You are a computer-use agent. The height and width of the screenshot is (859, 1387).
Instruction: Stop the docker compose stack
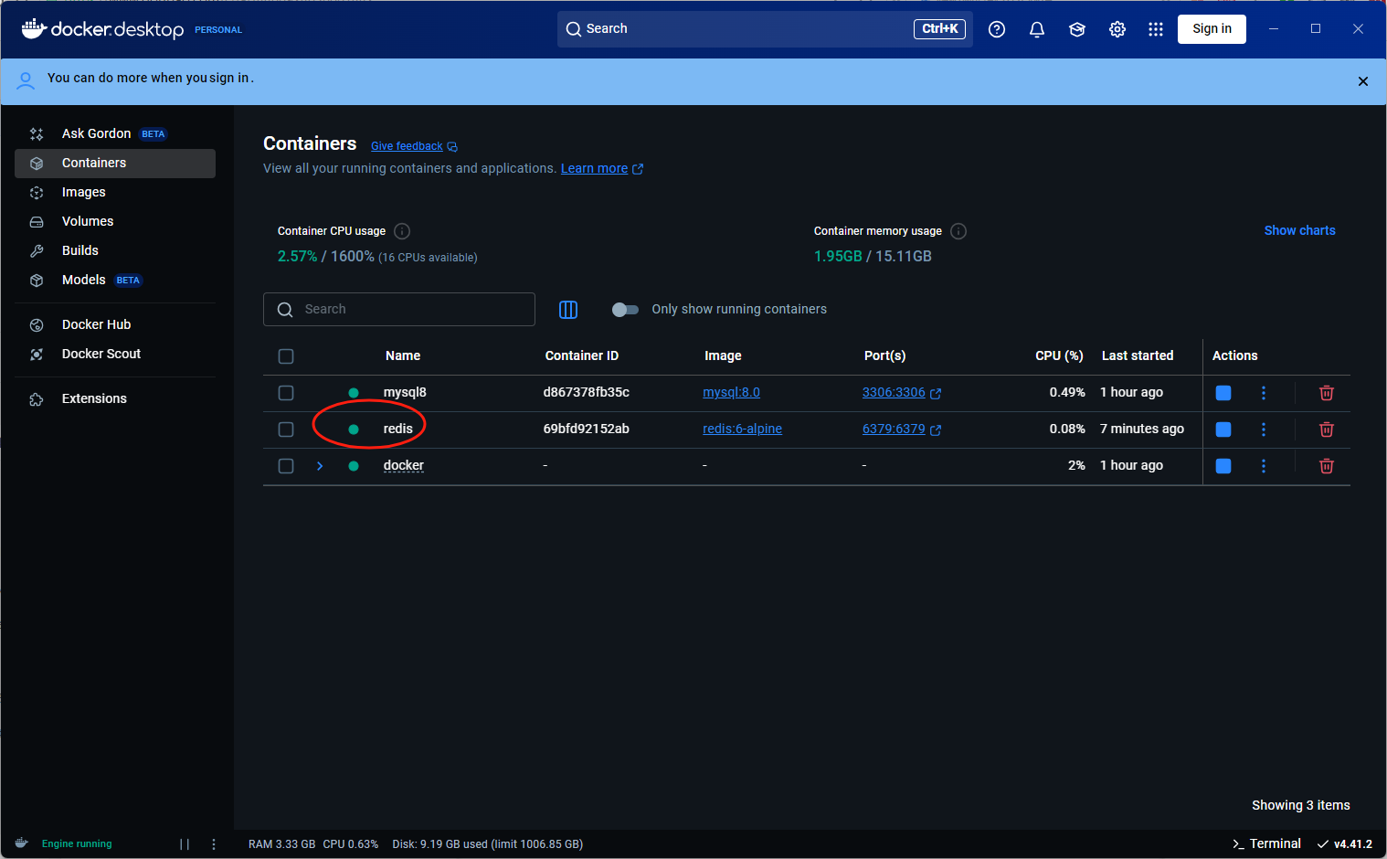1223,466
